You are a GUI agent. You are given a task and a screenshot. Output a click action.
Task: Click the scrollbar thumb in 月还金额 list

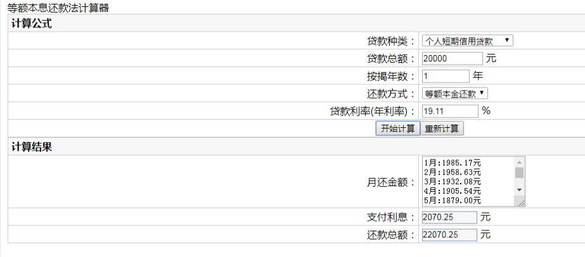(519, 173)
